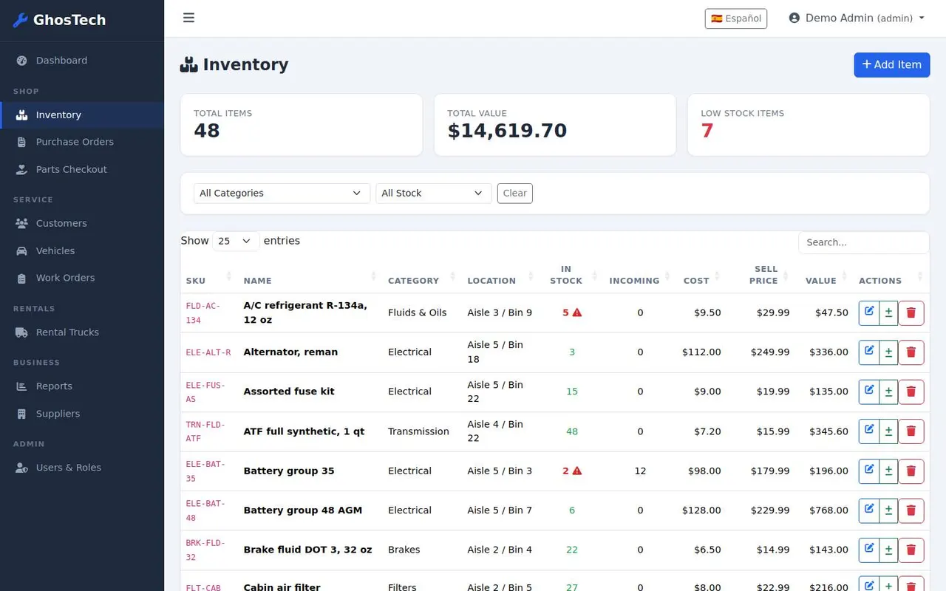
Task: Go to Users & Roles
Action: point(82,468)
